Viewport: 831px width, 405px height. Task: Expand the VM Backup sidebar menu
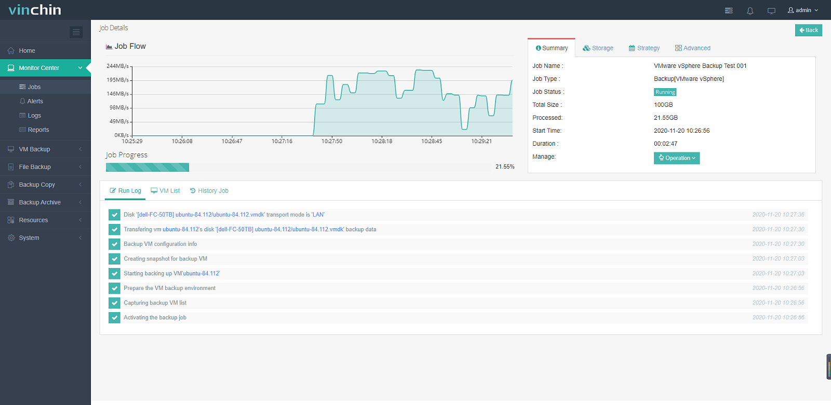point(45,149)
